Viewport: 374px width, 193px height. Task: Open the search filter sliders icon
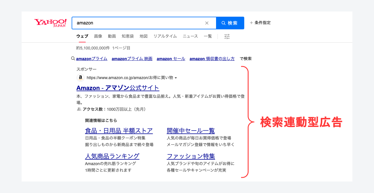(x=227, y=36)
